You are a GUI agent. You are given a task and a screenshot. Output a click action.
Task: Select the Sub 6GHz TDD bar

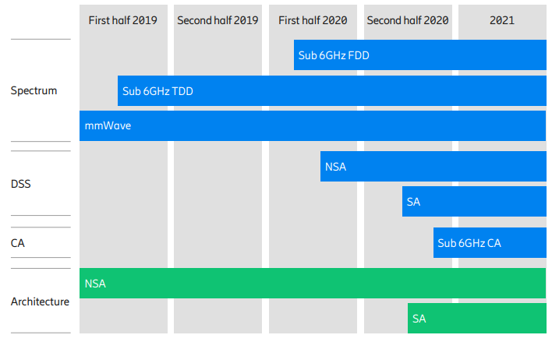pyautogui.click(x=331, y=91)
